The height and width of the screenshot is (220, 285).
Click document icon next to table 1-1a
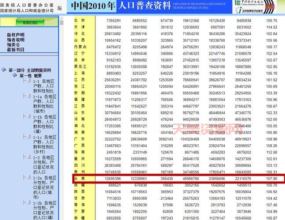tap(29, 96)
